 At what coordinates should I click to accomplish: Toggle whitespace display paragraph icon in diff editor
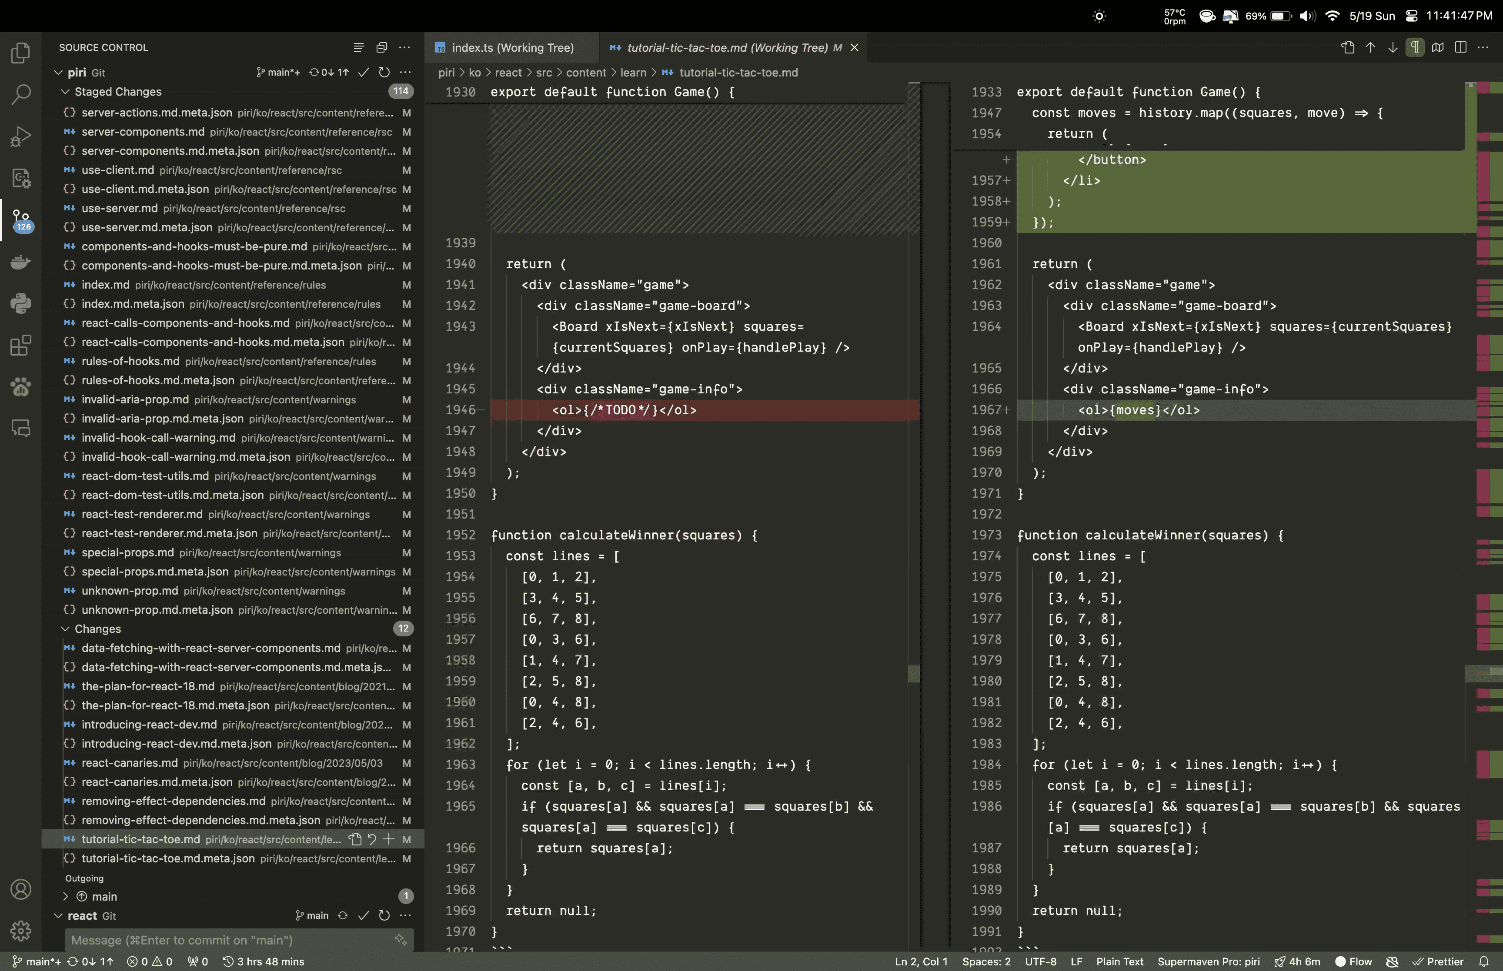click(1415, 48)
